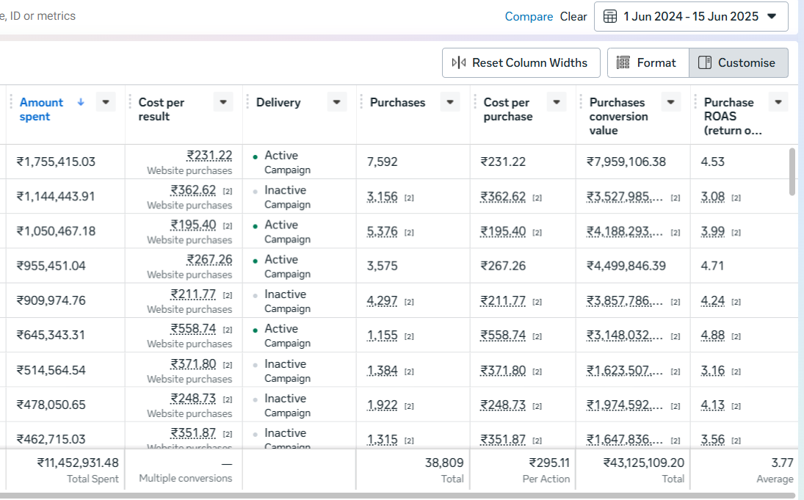Open Cost per result column dropdown

pyautogui.click(x=223, y=102)
